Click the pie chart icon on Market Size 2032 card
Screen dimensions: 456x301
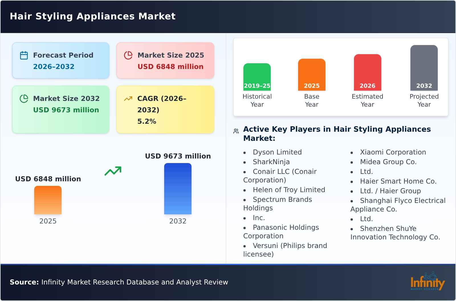[x=24, y=98]
